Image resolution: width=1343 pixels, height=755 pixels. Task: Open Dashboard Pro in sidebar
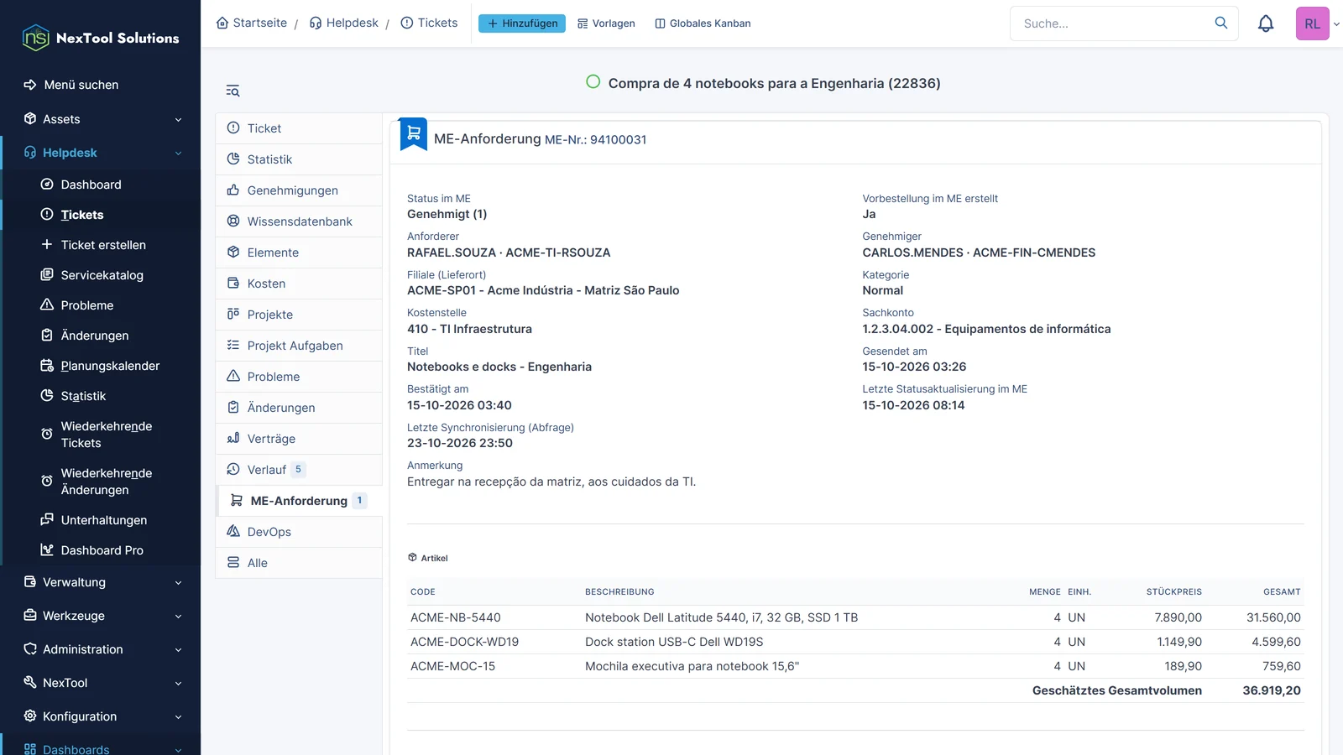point(102,550)
